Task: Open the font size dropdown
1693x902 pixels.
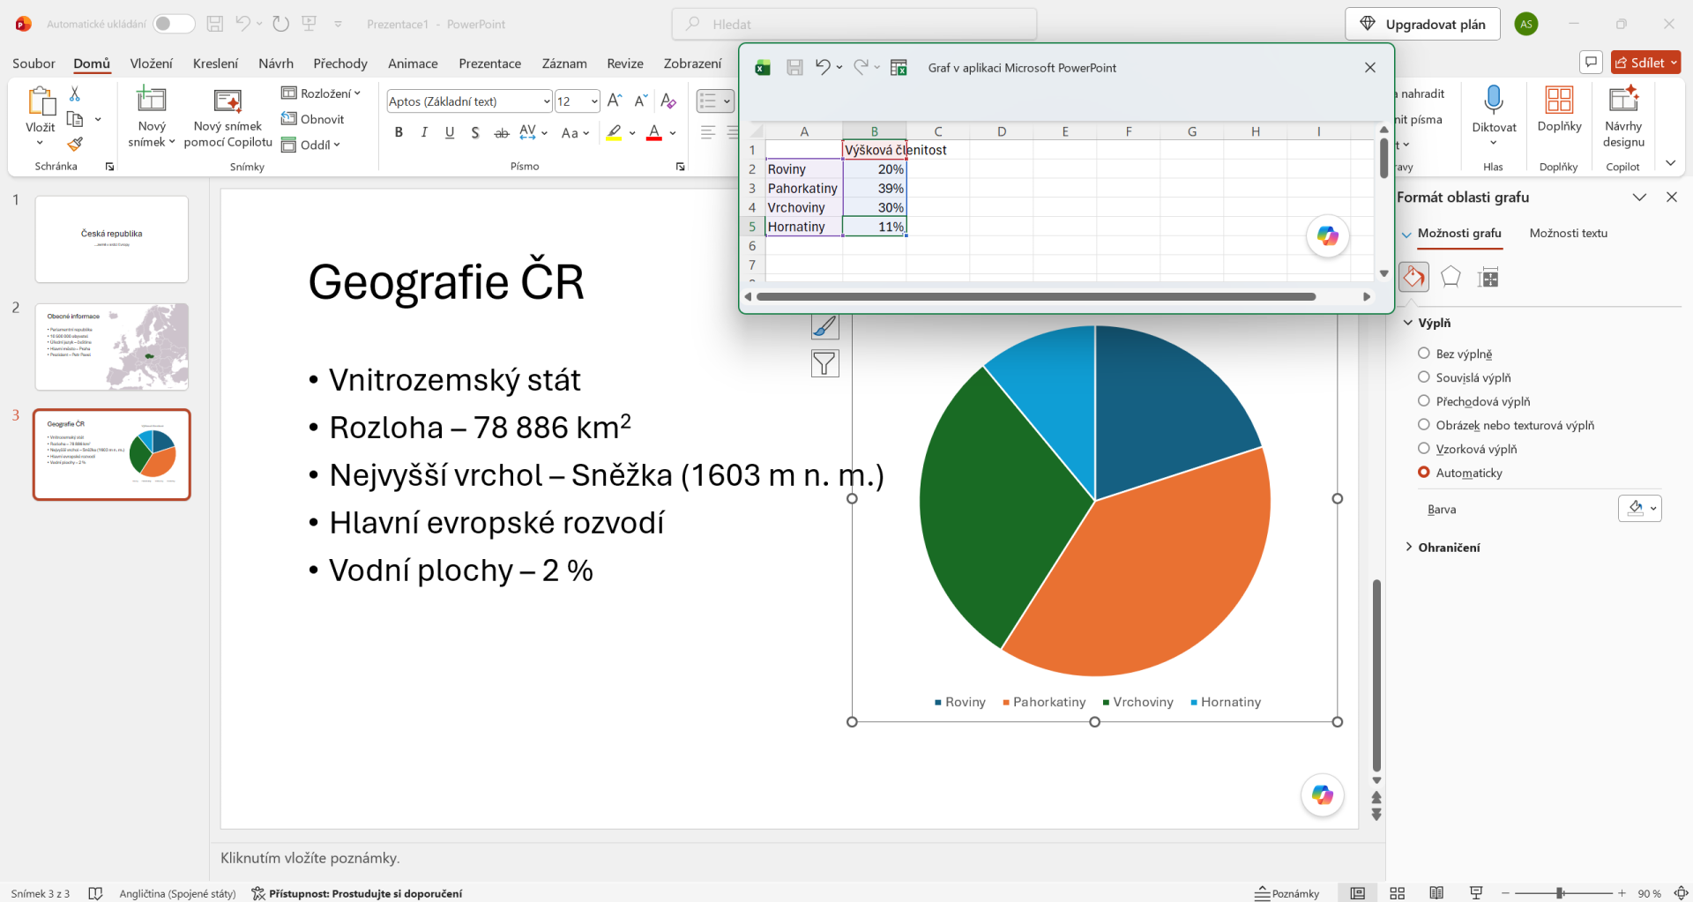Action: tap(594, 101)
